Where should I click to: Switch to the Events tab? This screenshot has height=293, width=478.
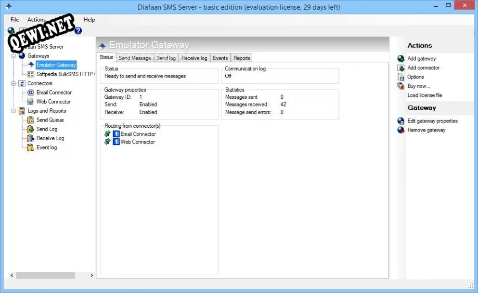click(220, 58)
